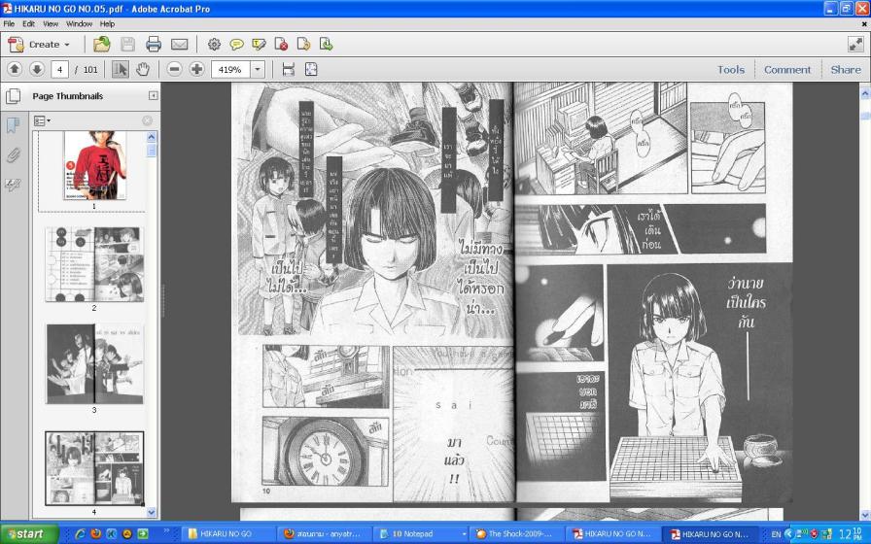Toggle the Page Thumbnails panel button
871x544 pixels.
tap(13, 96)
